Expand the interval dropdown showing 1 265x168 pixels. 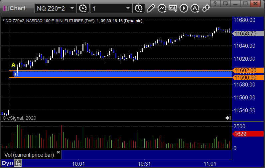point(128,8)
